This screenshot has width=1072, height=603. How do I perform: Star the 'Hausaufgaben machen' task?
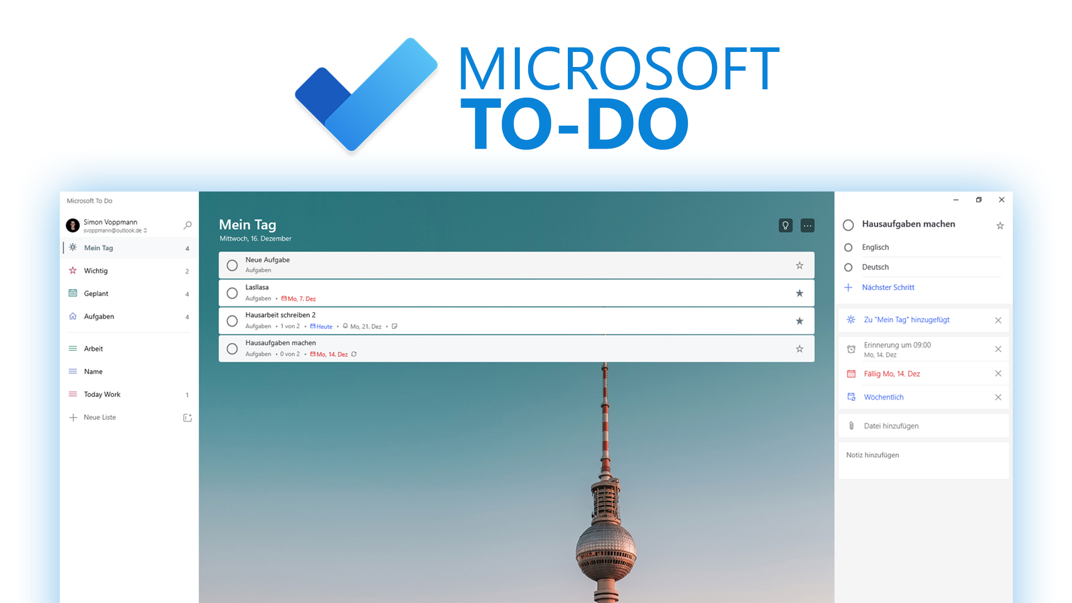click(800, 348)
